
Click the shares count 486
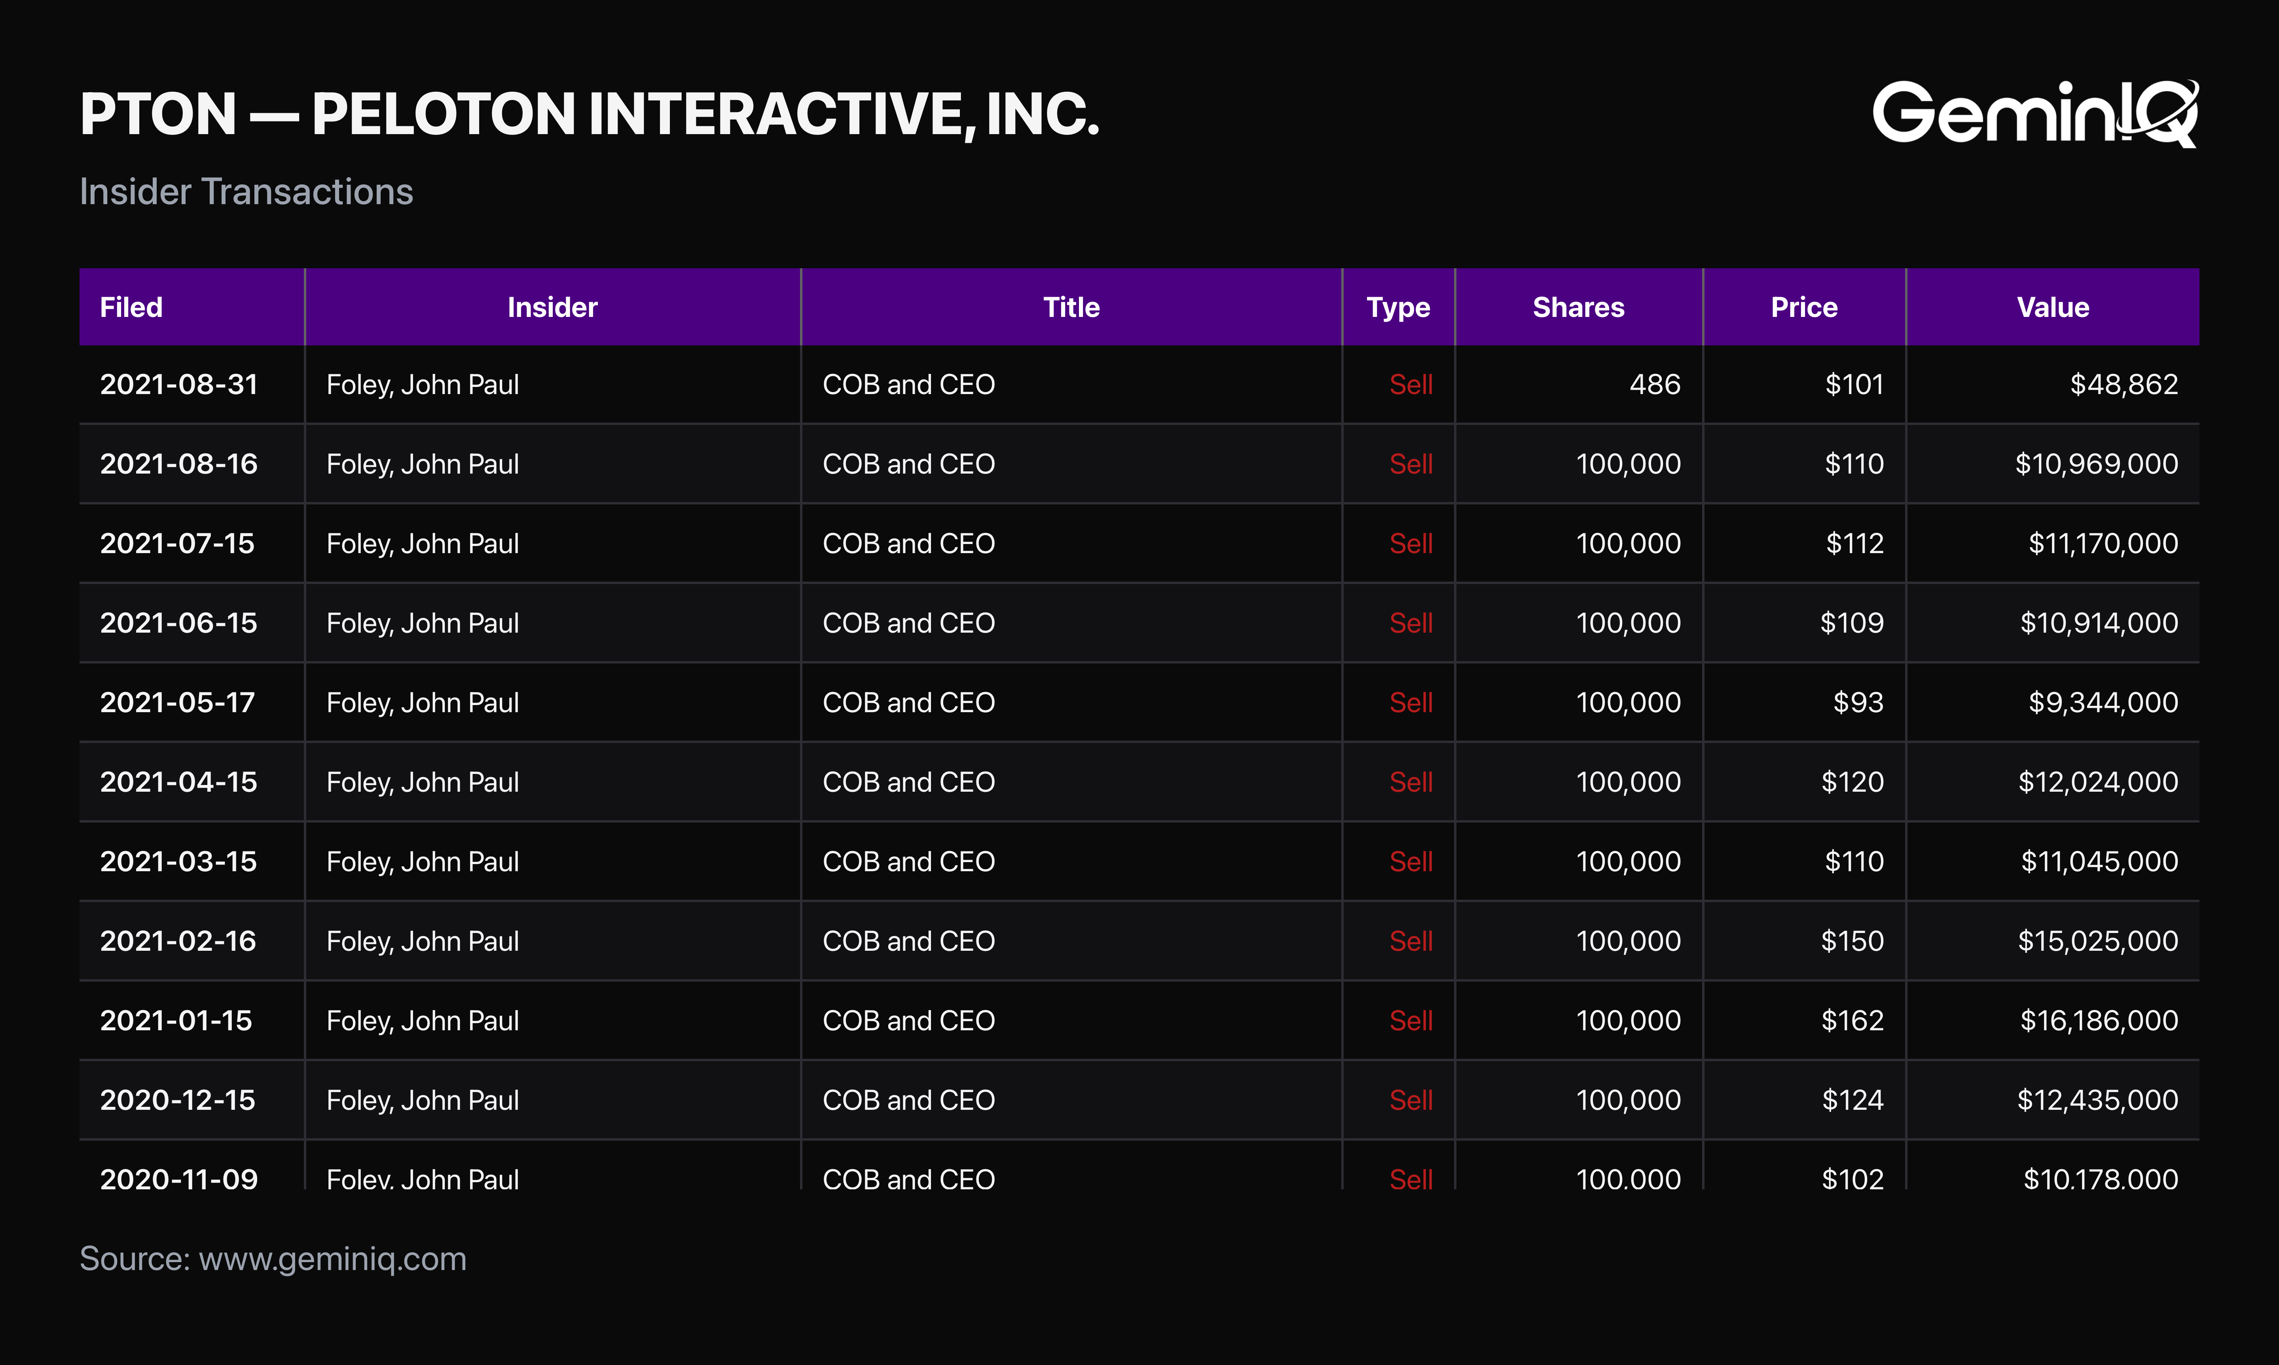pyautogui.click(x=1655, y=385)
